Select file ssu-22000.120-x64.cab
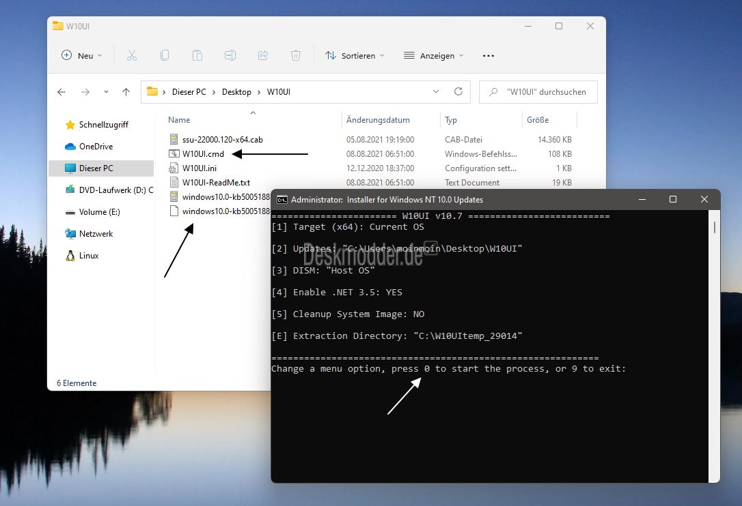The height and width of the screenshot is (506, 742). coord(223,139)
